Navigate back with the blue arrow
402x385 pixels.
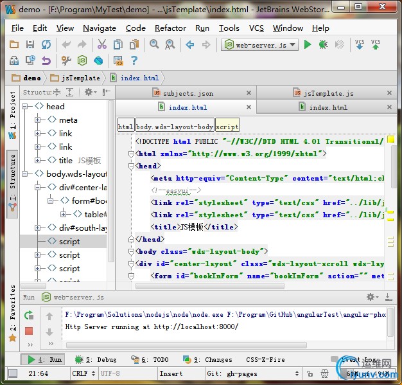coord(190,44)
